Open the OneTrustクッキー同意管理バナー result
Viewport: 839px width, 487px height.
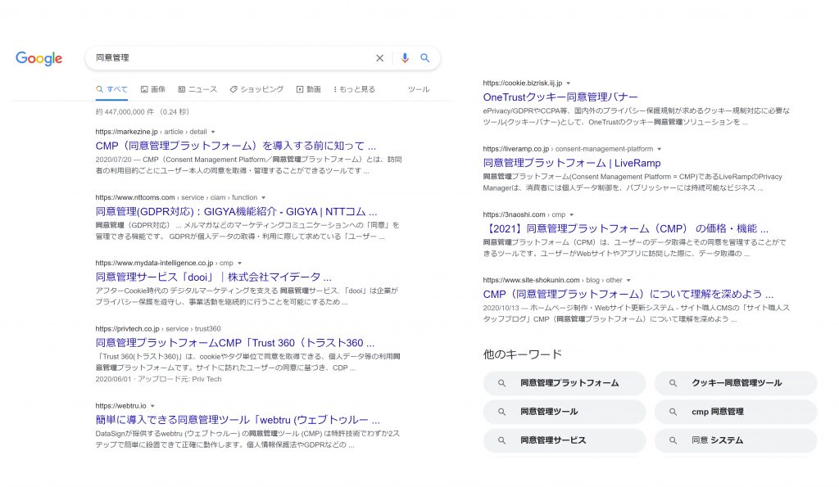pos(560,97)
